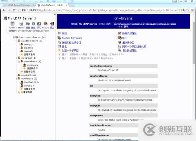Screen dimensions: 196x141
Task: Click the modifiersName attribute name
Action: click(x=99, y=135)
